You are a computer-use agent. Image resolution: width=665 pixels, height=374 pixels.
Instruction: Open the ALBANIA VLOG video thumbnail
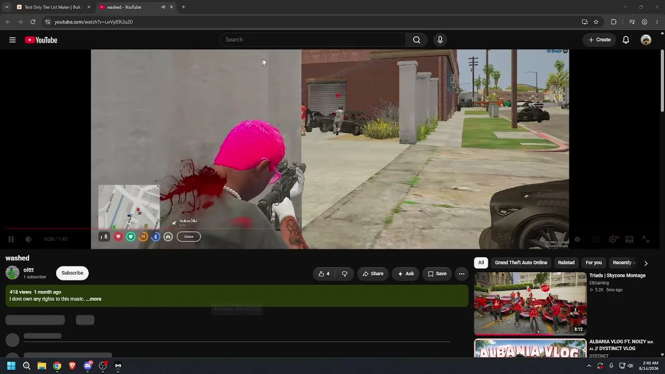pyautogui.click(x=530, y=349)
